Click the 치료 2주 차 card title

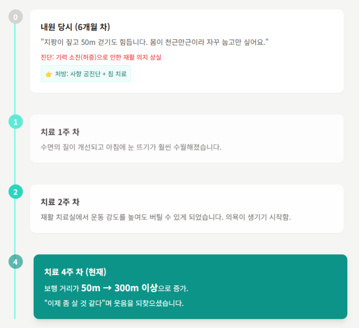pyautogui.click(x=60, y=202)
